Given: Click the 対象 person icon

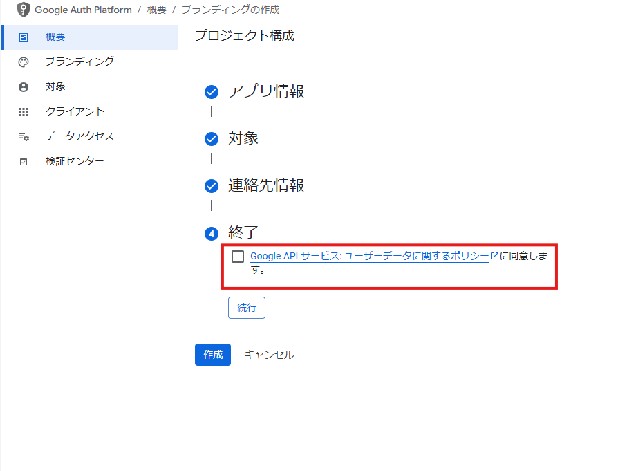Looking at the screenshot, I should point(24,86).
